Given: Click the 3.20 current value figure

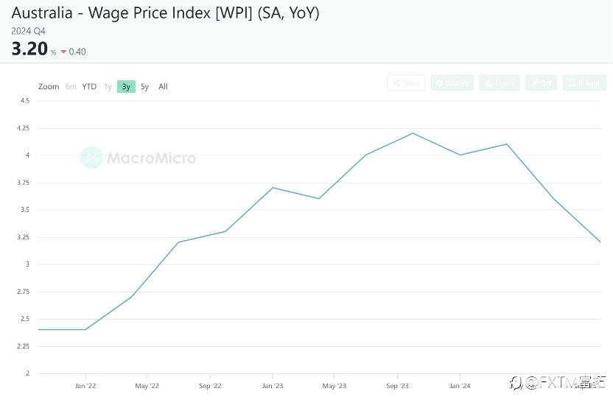Looking at the screenshot, I should 29,49.
